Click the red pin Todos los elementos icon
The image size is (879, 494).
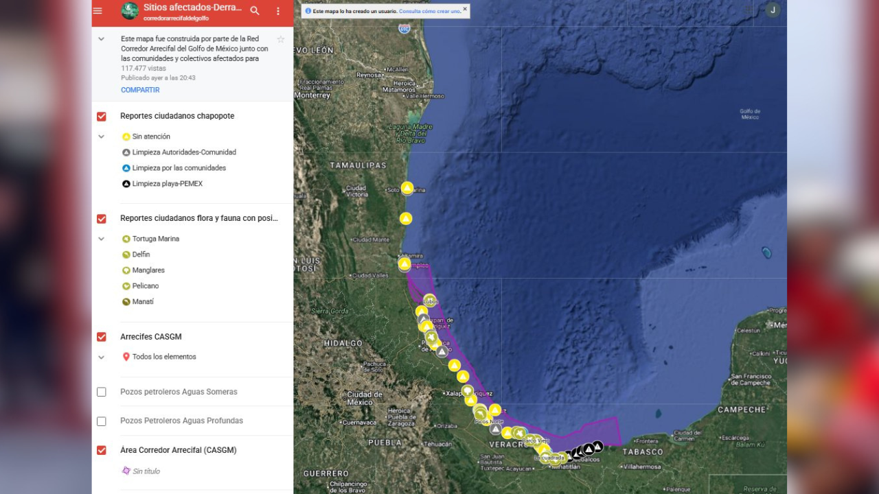[x=126, y=357]
